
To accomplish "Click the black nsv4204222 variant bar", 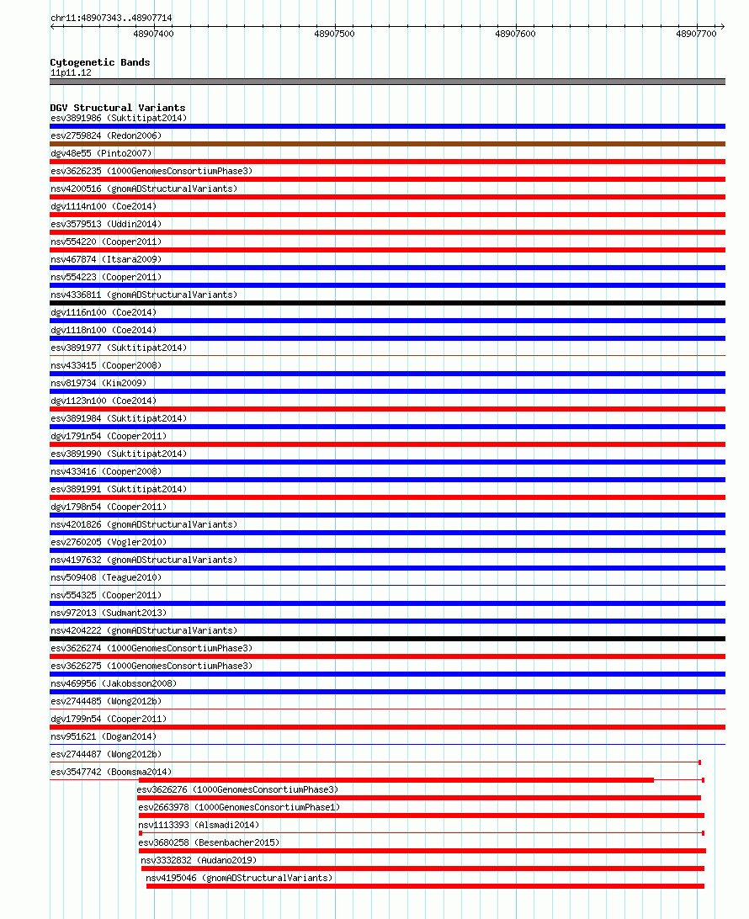I will click(x=387, y=639).
